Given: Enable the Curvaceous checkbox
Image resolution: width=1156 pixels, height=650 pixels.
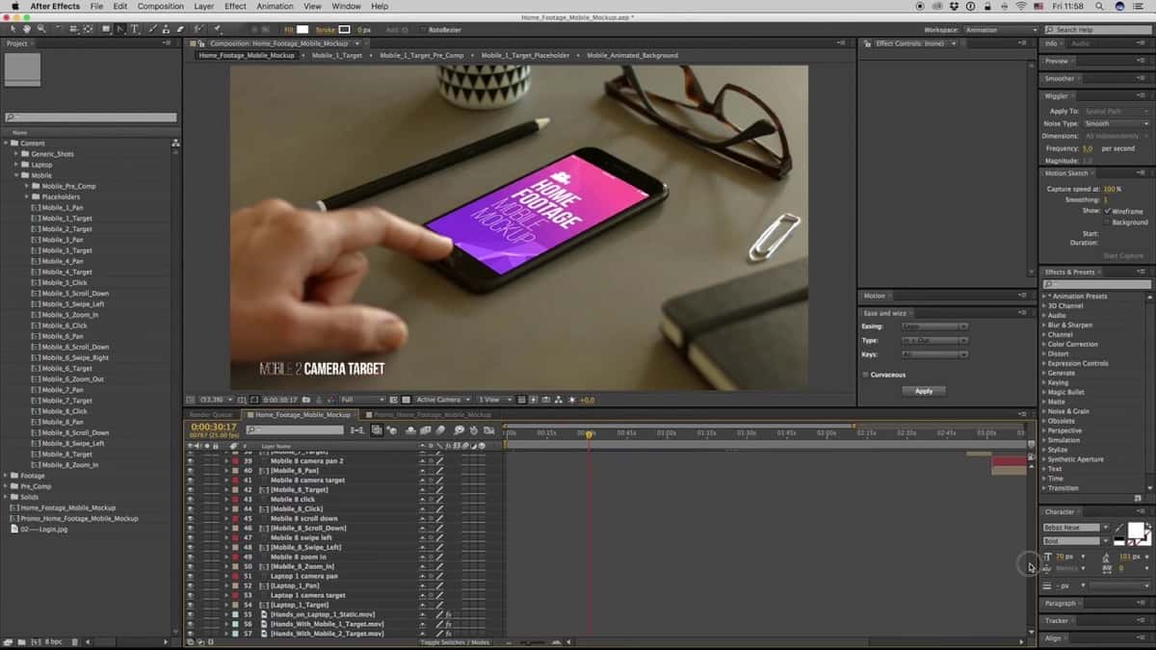Looking at the screenshot, I should (x=865, y=375).
